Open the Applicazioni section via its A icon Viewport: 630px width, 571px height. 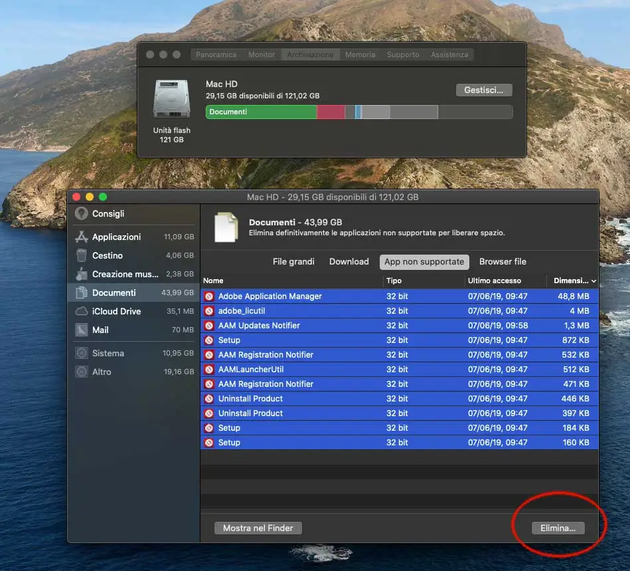[83, 237]
